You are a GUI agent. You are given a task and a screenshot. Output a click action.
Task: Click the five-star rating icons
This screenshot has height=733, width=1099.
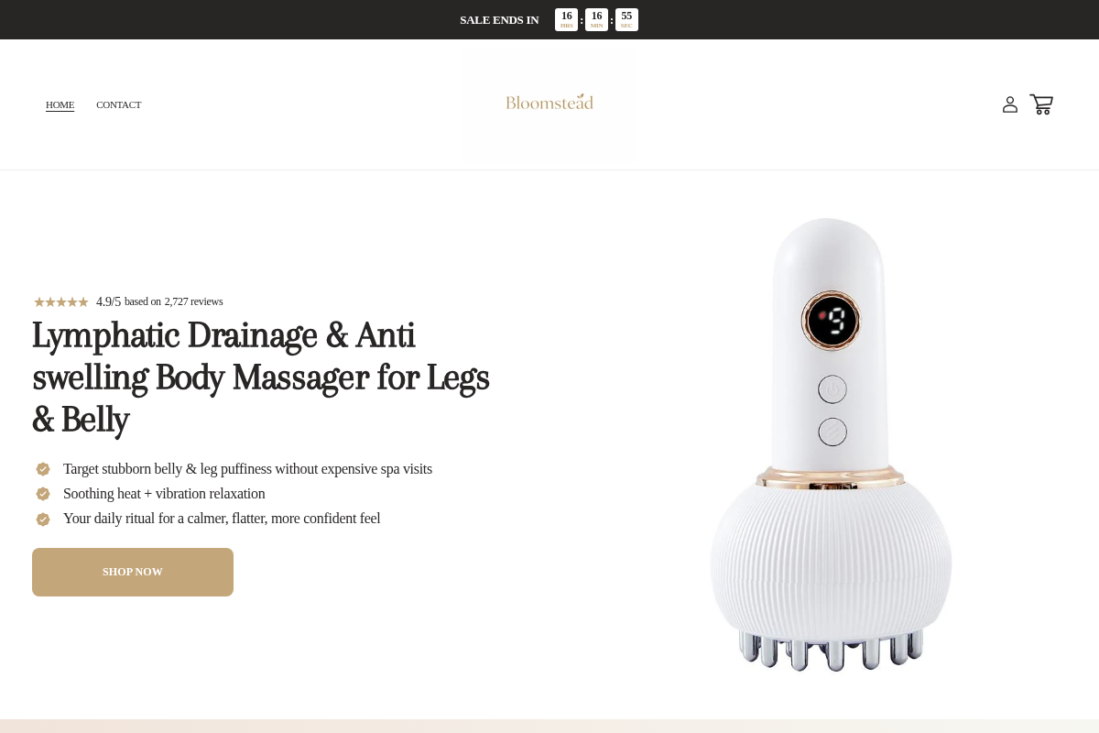coord(61,301)
